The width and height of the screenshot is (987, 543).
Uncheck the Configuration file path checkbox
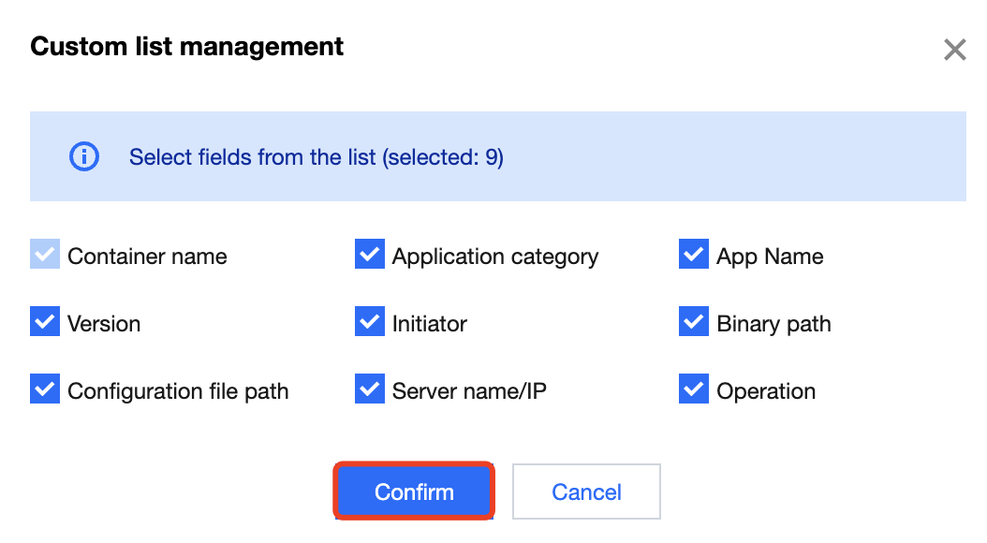click(45, 389)
